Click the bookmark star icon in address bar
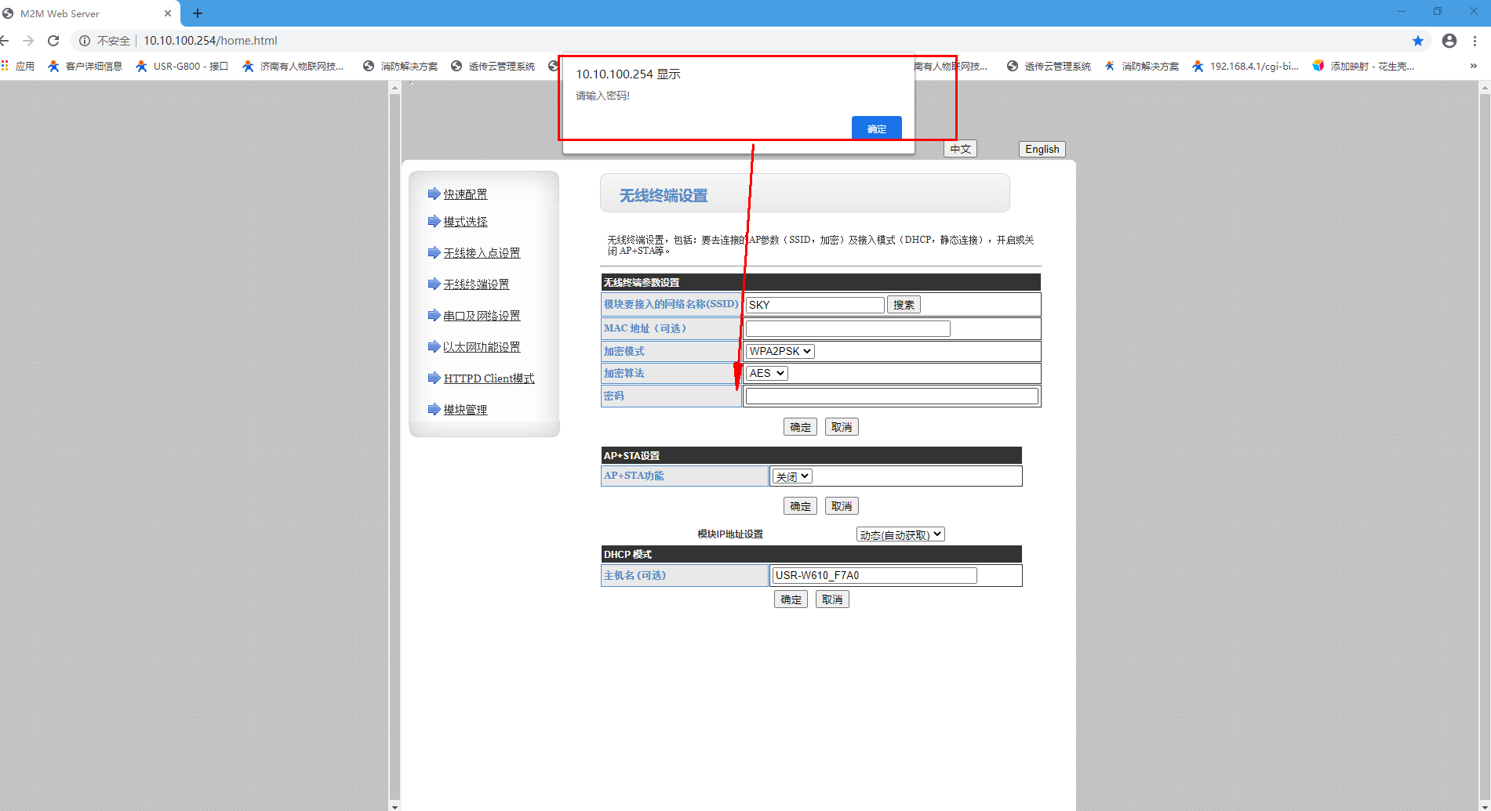The image size is (1491, 811). click(1417, 41)
